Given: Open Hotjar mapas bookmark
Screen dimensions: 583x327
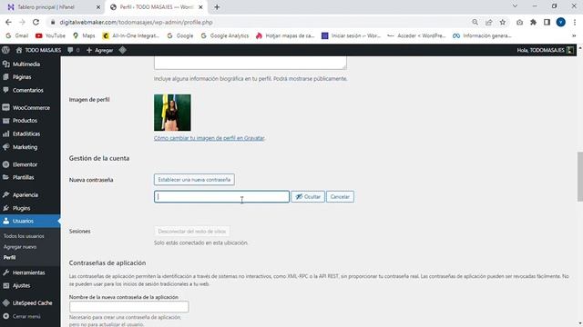Looking at the screenshot, I should (x=285, y=36).
